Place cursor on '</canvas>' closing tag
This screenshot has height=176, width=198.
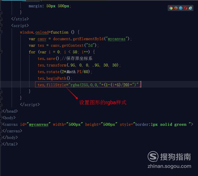(x=12, y=131)
